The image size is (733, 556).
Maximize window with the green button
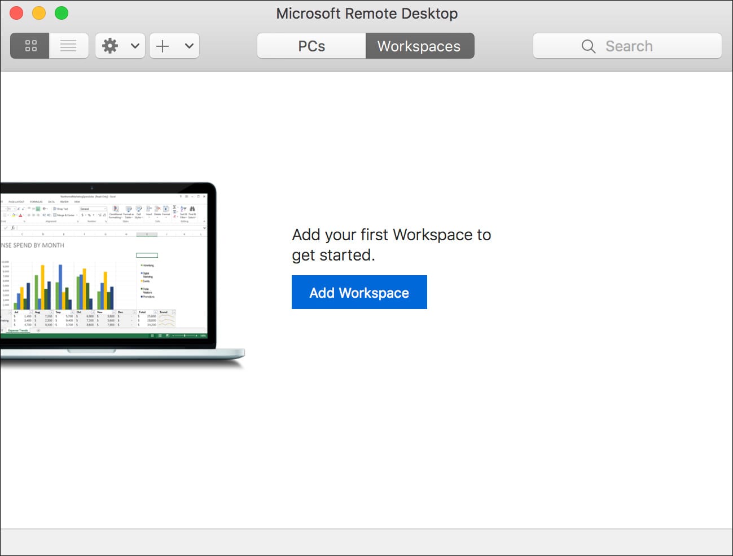coord(62,13)
